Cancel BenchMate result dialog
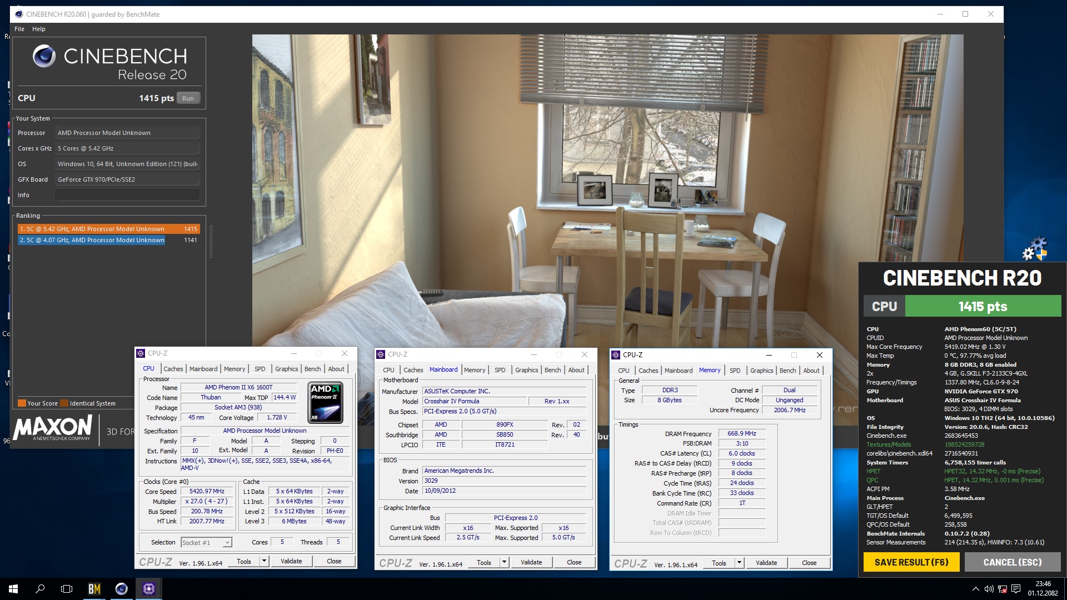 (x=1013, y=562)
